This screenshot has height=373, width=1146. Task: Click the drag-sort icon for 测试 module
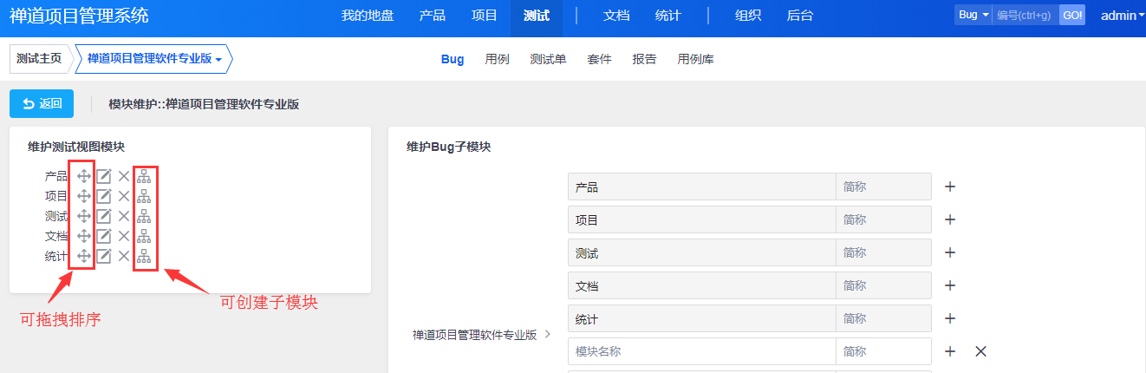coord(84,216)
